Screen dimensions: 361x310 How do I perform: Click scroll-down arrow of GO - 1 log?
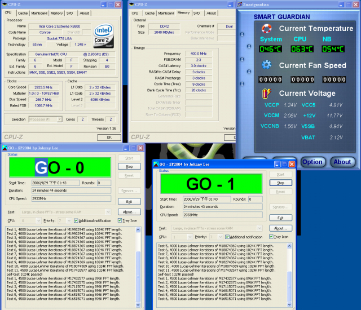coord(289,305)
